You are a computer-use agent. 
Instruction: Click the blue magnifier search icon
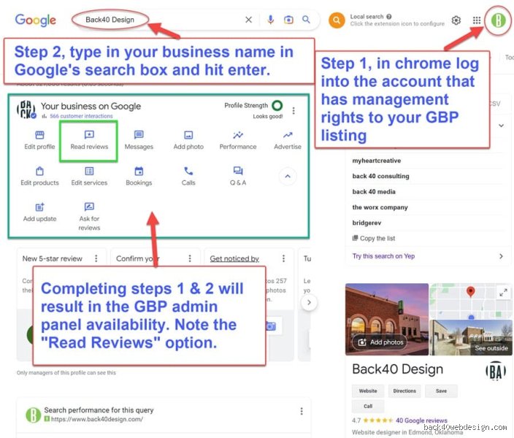click(x=306, y=20)
